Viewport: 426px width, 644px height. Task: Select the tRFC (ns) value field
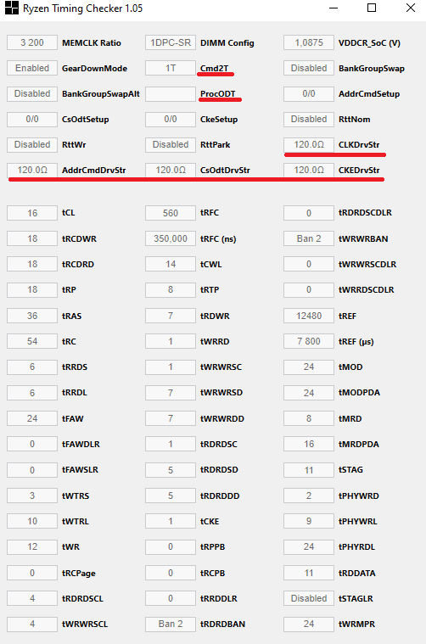point(171,238)
